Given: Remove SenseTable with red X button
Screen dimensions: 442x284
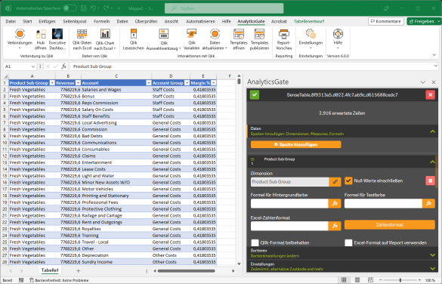Looking at the screenshot, I should pyautogui.click(x=430, y=94).
